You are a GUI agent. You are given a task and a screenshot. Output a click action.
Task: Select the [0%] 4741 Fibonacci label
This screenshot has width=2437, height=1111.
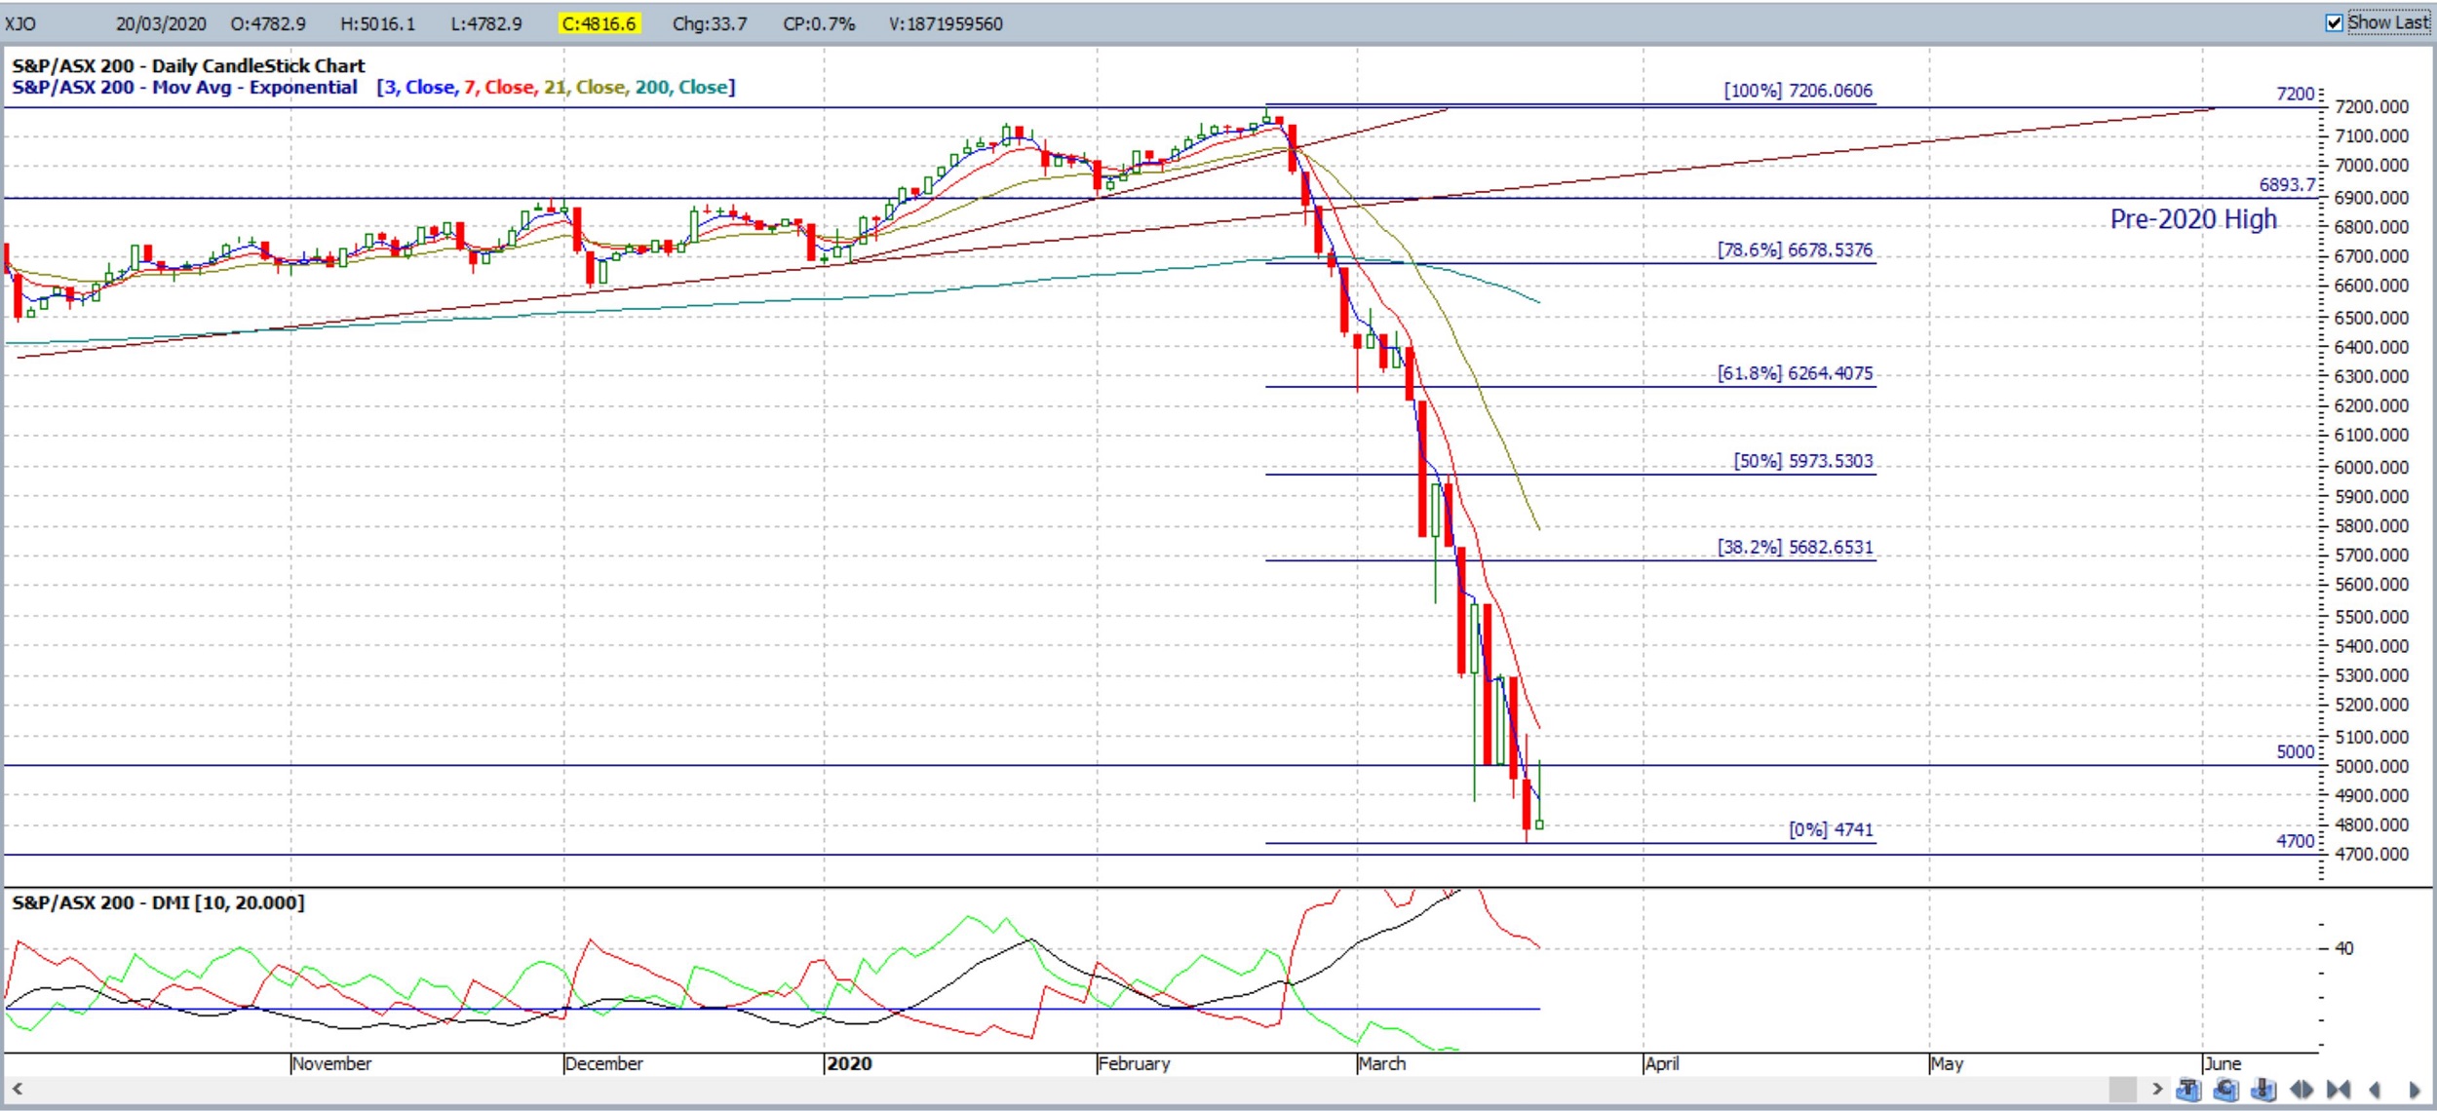coord(1830,829)
